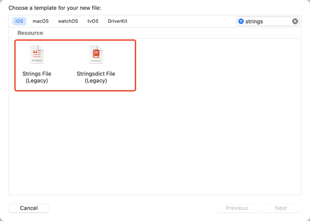Click the filter icon in search field

(x=241, y=21)
